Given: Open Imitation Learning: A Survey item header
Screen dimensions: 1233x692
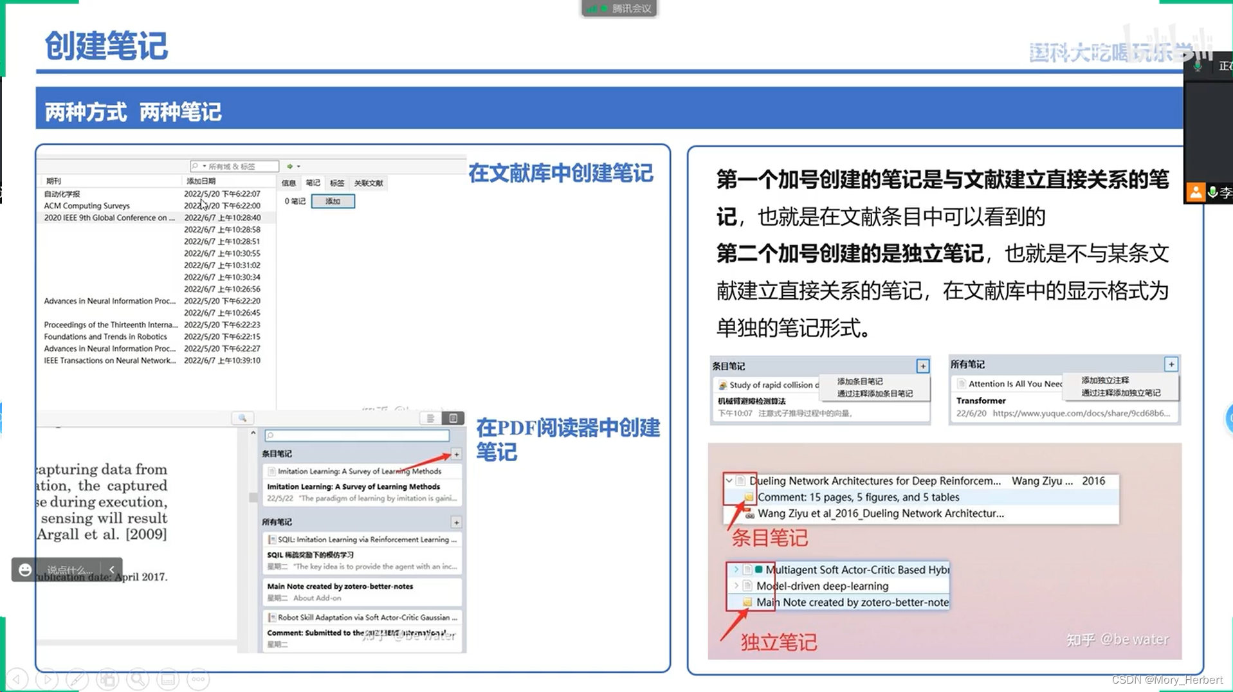Looking at the screenshot, I should point(362,471).
